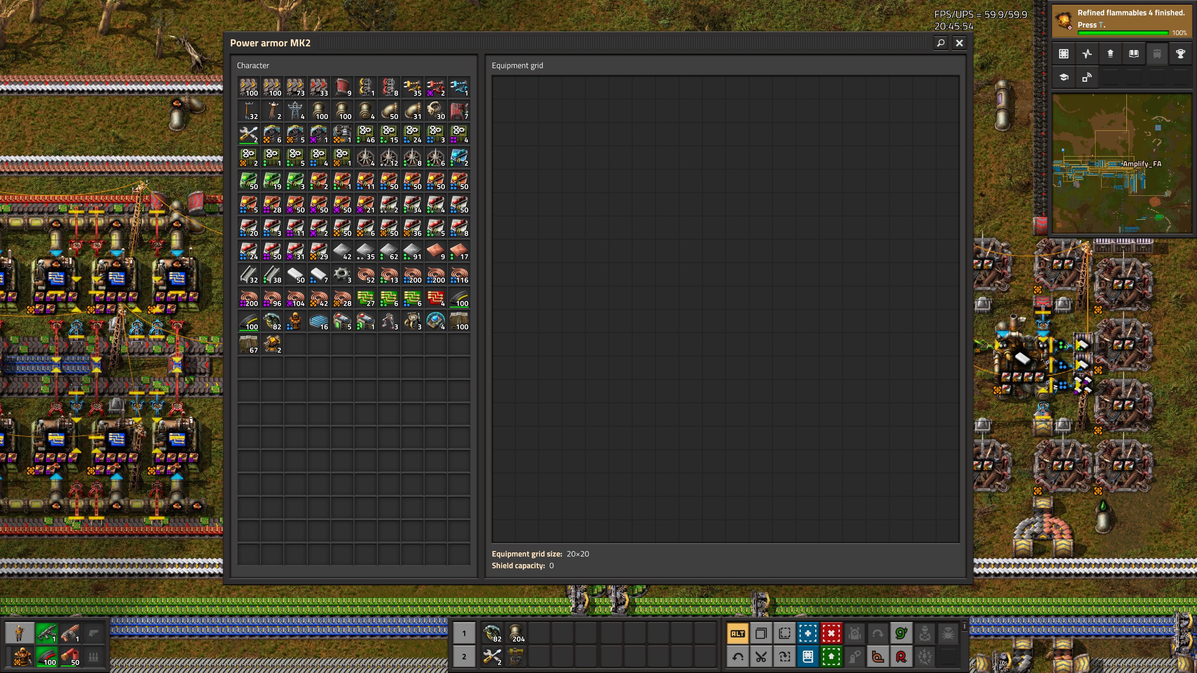
Task: Close the Power armor MK2 window
Action: tap(959, 43)
